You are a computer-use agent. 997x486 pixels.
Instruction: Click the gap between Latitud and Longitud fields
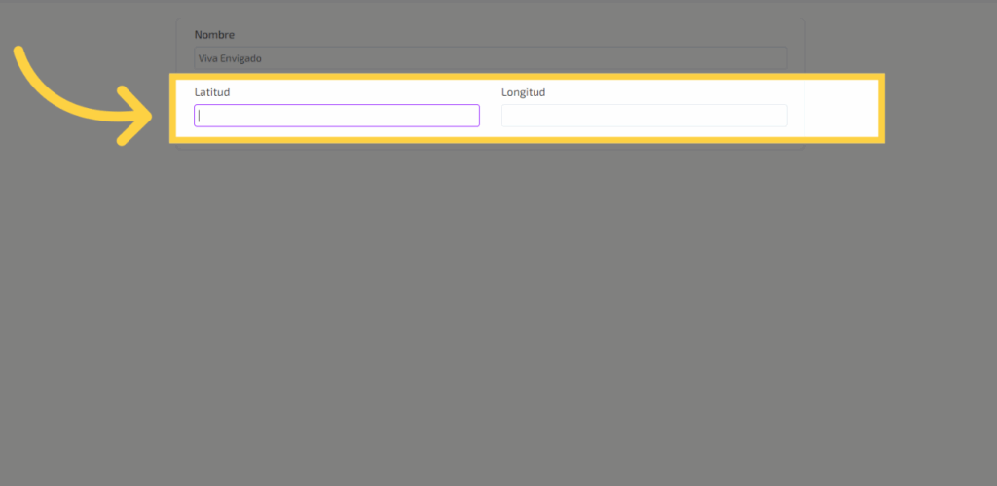[491, 116]
